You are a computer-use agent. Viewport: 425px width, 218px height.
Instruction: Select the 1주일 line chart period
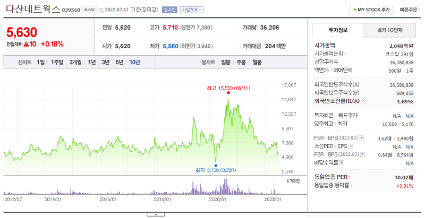tap(57, 62)
